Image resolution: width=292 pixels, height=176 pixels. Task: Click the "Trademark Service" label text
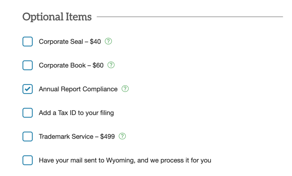(x=66, y=137)
